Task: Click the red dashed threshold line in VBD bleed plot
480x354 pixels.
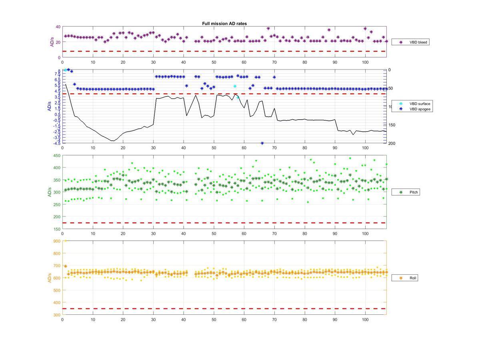Action: [224, 51]
